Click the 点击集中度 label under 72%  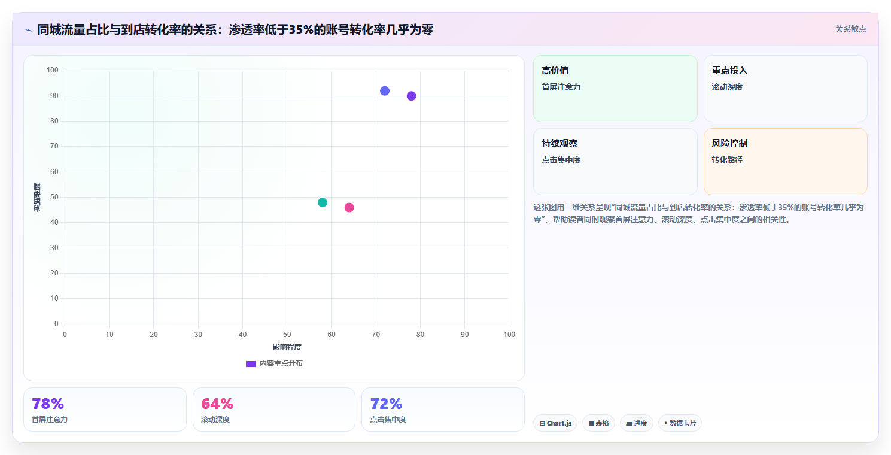click(x=388, y=420)
